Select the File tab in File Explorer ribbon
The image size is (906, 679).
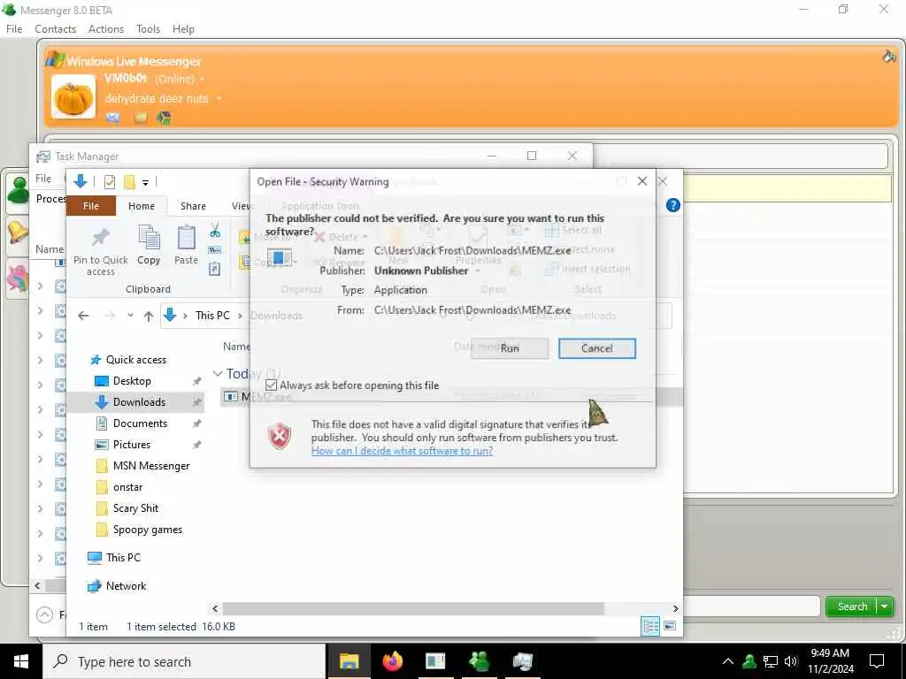(91, 206)
